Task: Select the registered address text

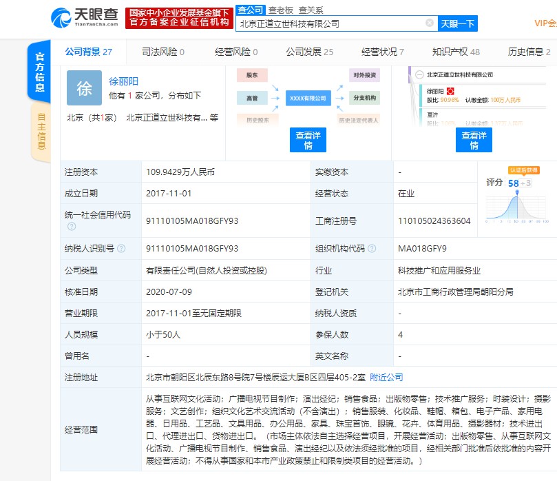Action: [255, 377]
